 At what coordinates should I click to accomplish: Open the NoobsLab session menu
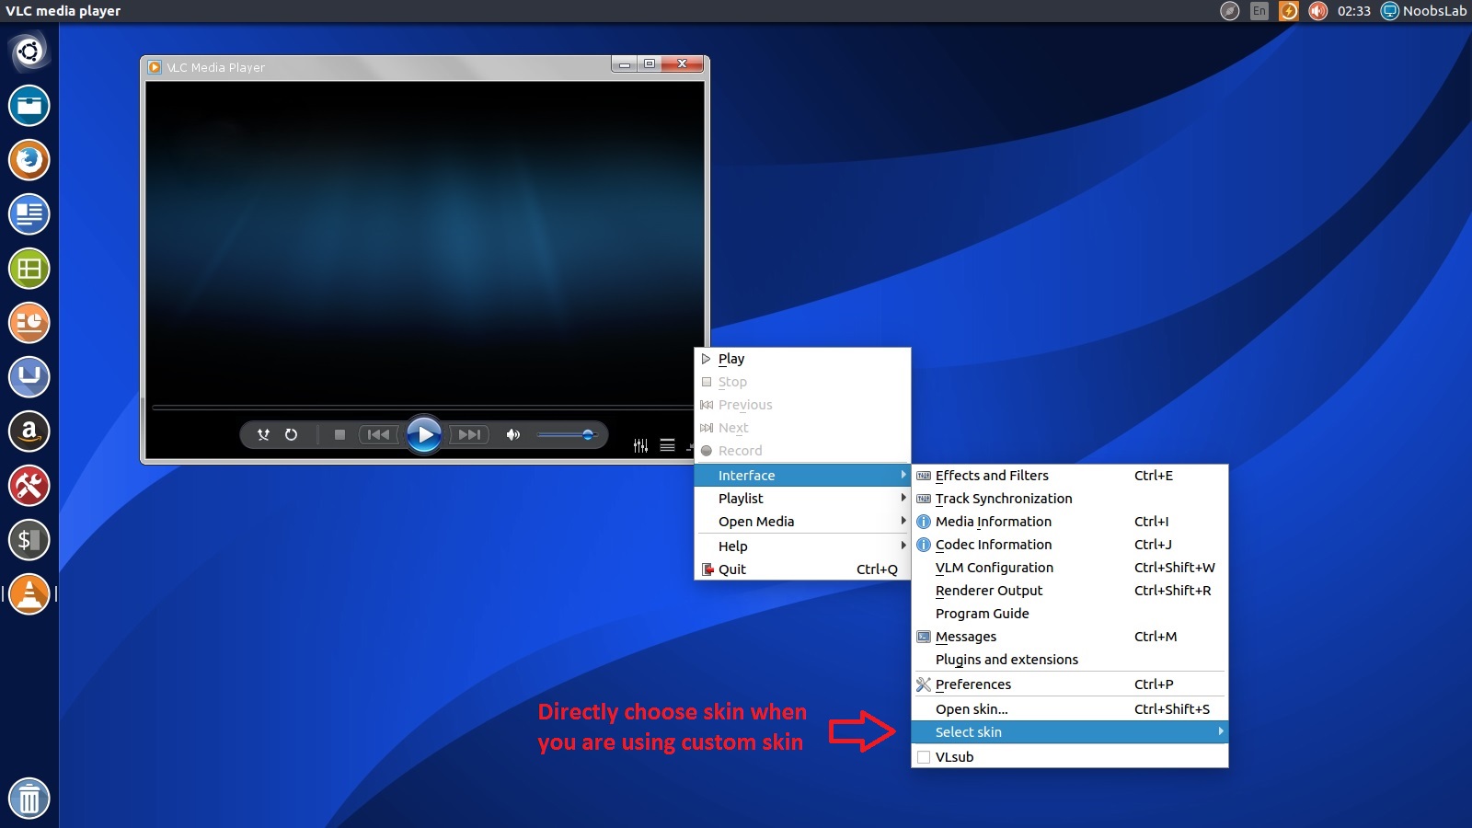(x=1424, y=11)
